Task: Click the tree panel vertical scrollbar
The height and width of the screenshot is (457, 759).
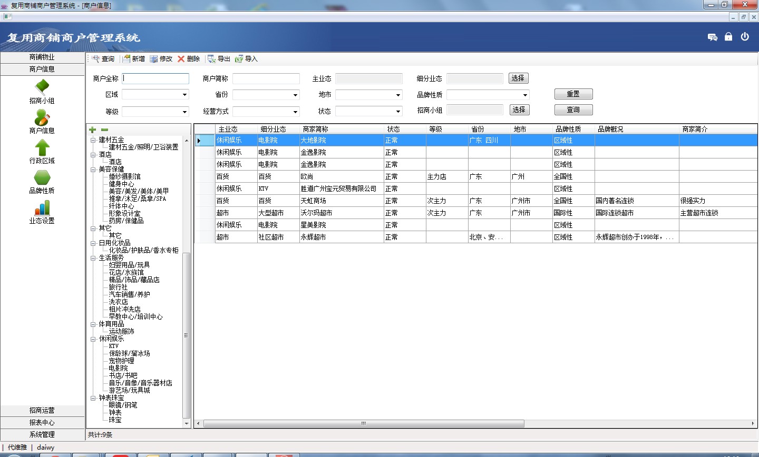Action: [x=186, y=335]
